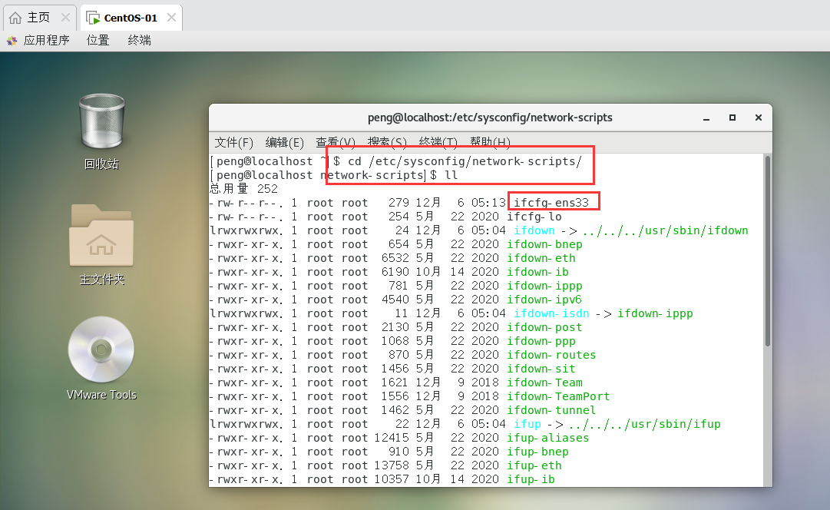Switch to the 主页 tab
This screenshot has width=830, height=510.
click(40, 18)
